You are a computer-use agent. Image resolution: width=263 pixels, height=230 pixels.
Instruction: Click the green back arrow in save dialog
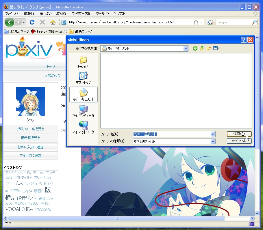point(195,48)
